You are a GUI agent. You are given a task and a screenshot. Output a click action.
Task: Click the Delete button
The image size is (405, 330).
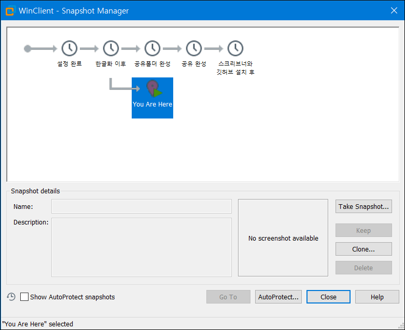(x=364, y=268)
